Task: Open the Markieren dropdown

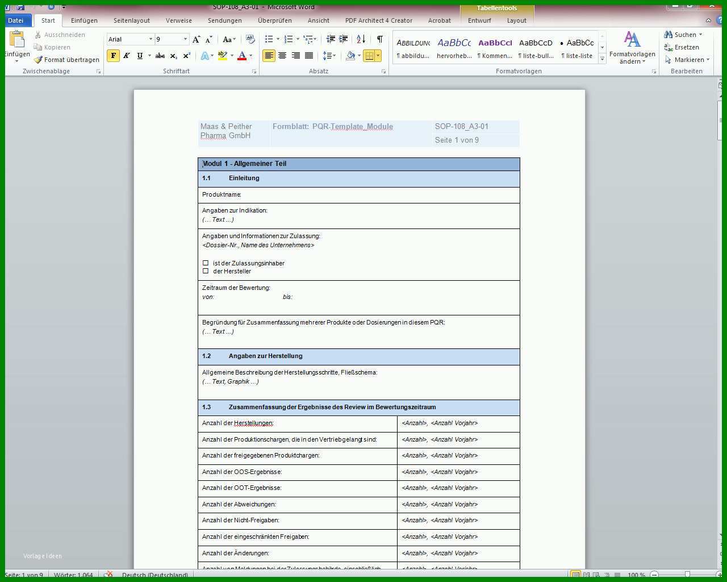Action: coord(687,60)
